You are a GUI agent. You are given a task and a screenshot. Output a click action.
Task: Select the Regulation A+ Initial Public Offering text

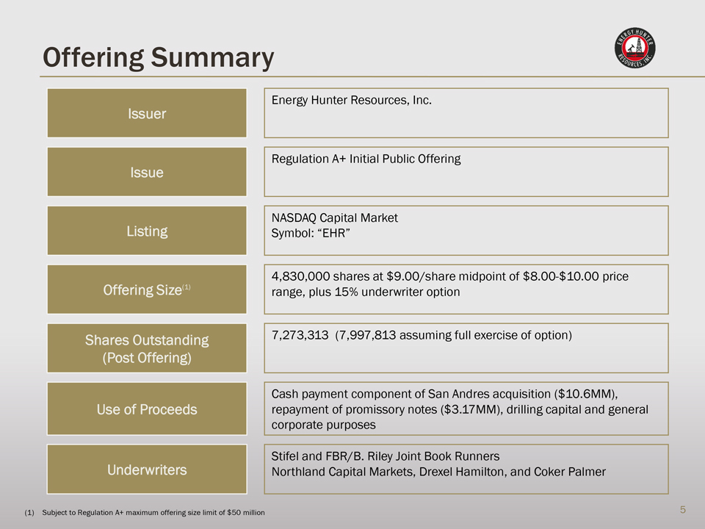366,159
